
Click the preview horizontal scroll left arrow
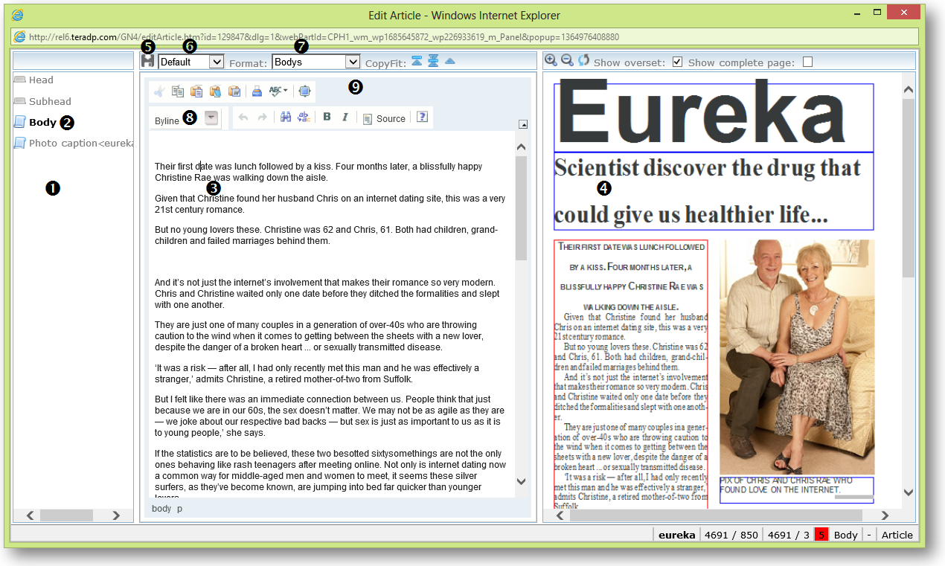tap(560, 515)
